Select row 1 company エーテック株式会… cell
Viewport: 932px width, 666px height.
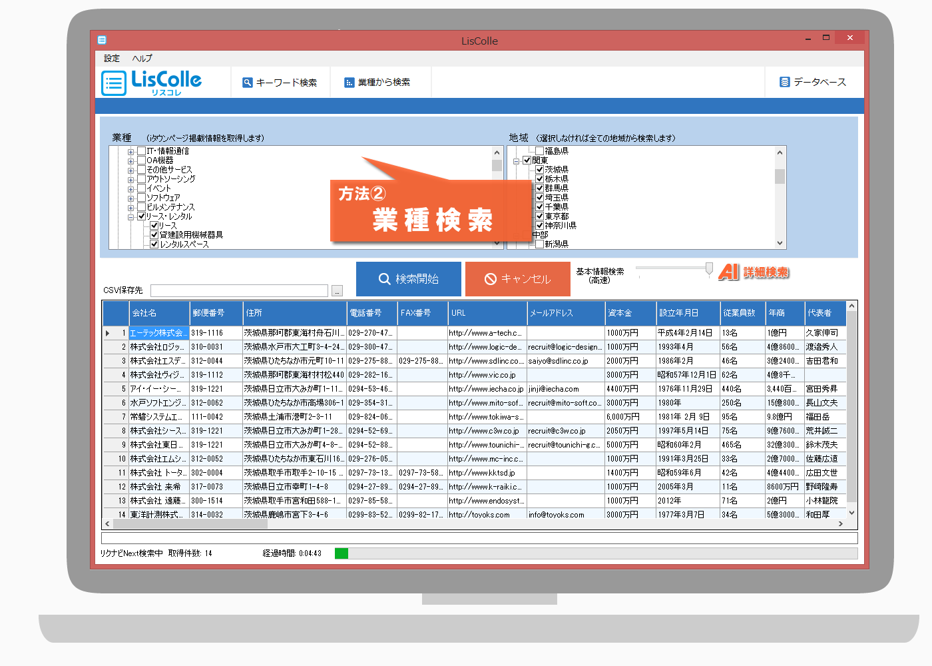click(159, 333)
